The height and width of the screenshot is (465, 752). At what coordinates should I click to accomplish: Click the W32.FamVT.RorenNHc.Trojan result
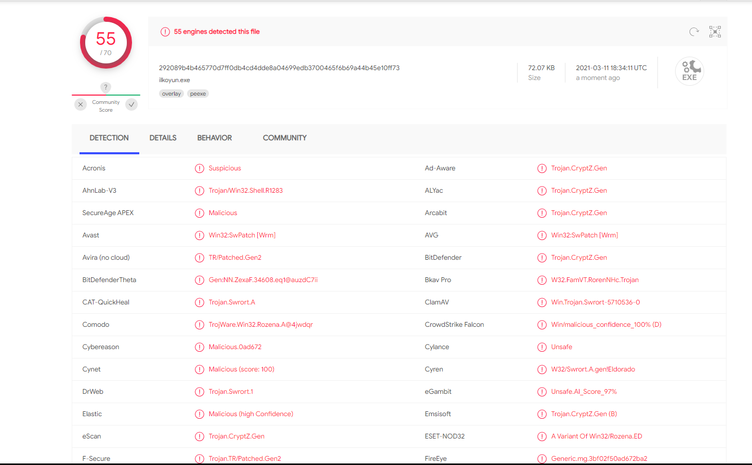(x=595, y=280)
